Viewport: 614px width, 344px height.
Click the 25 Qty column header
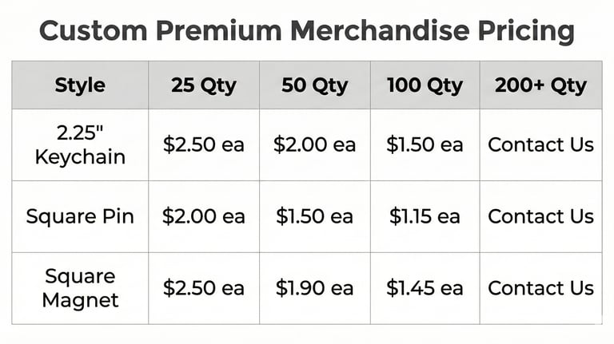[x=203, y=85]
